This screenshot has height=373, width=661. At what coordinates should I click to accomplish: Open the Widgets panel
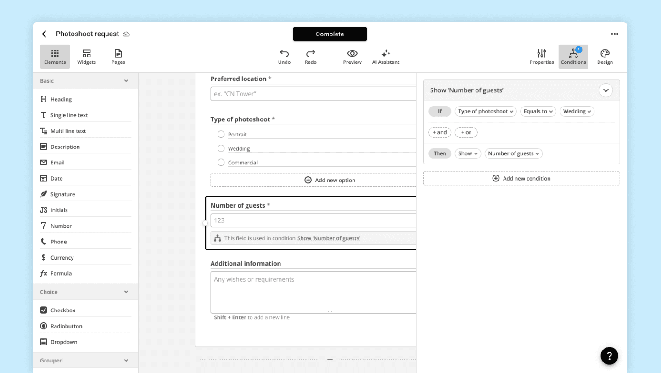(86, 57)
